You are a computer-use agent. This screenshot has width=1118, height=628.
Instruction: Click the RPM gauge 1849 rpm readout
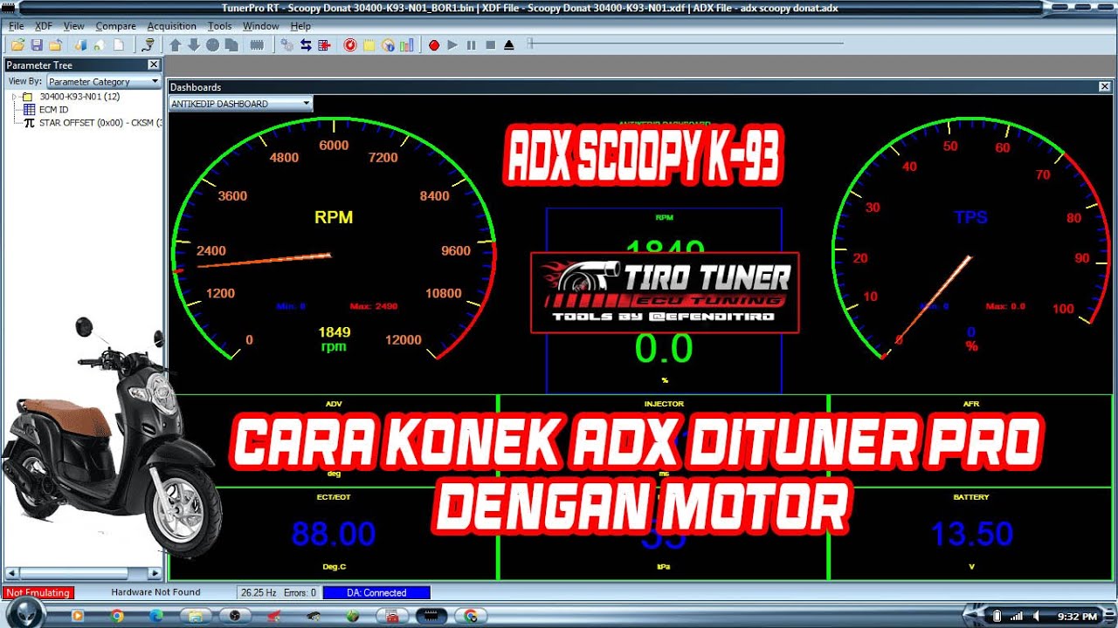pos(334,339)
